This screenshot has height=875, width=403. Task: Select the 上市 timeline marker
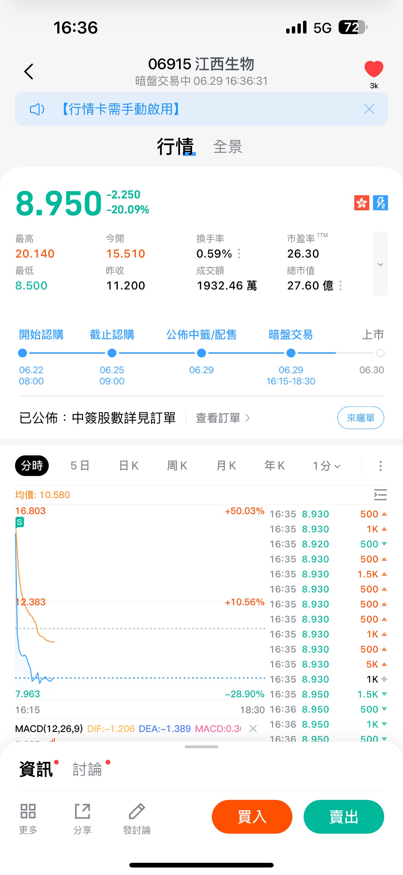tap(380, 353)
